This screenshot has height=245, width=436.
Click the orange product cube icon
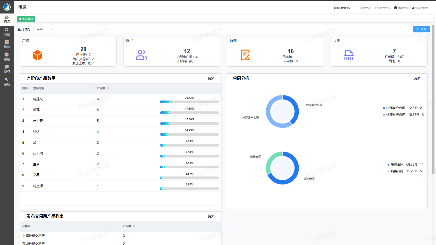(x=37, y=55)
